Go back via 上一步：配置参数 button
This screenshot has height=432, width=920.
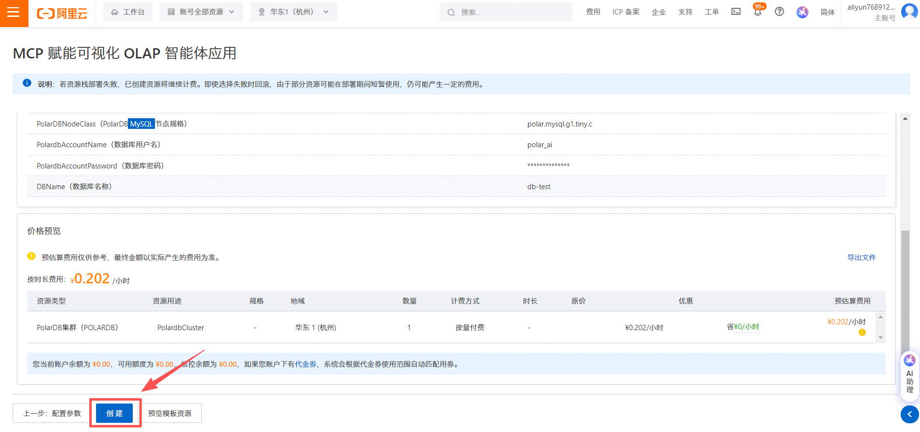(x=52, y=413)
